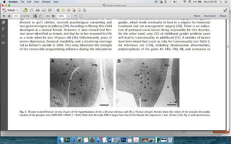Click vertical scrollbar thumb of document
The height and width of the screenshot is (144, 231).
228,47
